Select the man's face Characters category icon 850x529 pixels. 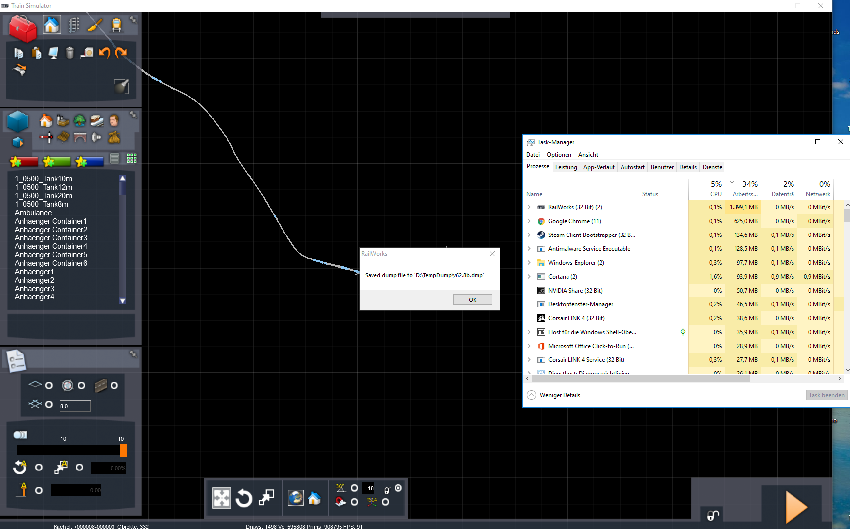pos(114,120)
